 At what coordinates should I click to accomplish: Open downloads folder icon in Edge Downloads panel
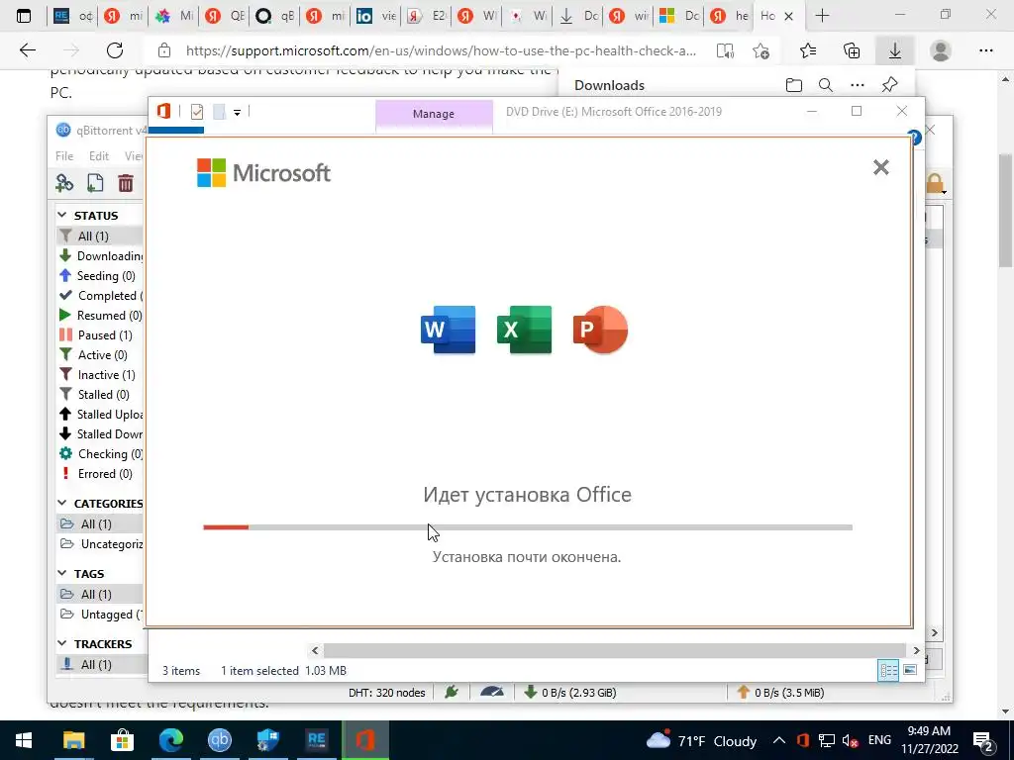(x=794, y=85)
